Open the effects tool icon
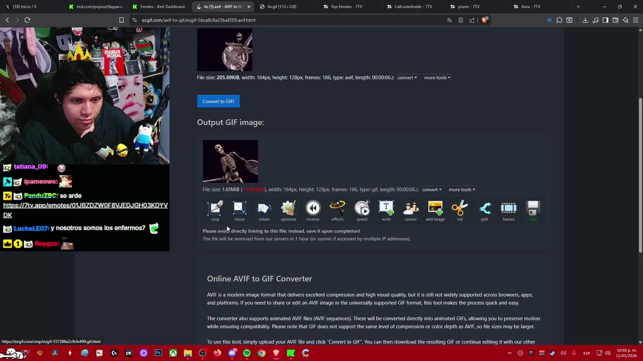 pyautogui.click(x=338, y=211)
